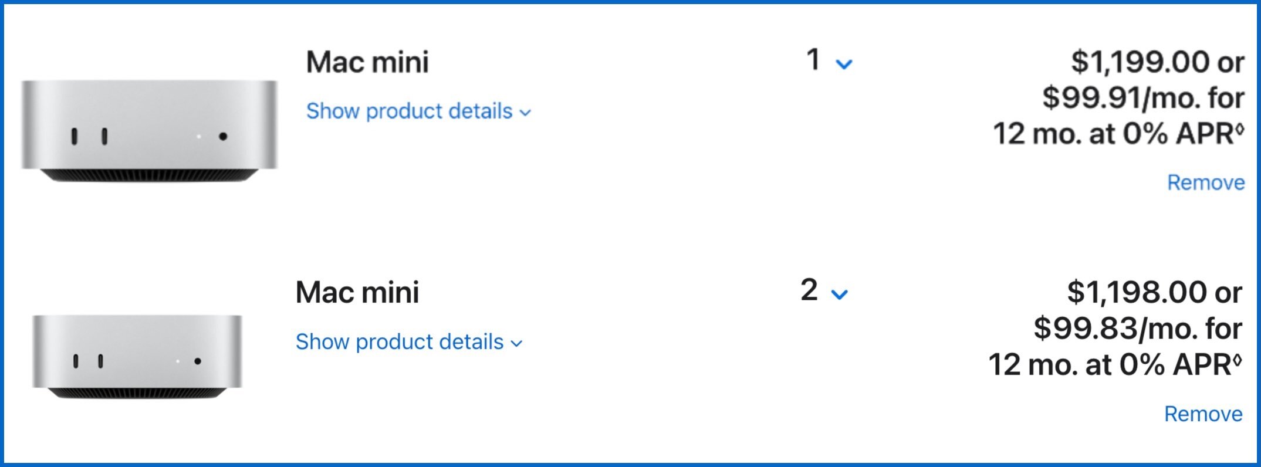Click the chevron after the second Show product details
This screenshot has height=467, width=1261.
(x=516, y=343)
